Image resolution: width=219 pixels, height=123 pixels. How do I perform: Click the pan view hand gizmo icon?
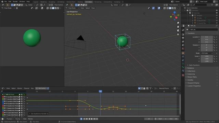point(178,27)
